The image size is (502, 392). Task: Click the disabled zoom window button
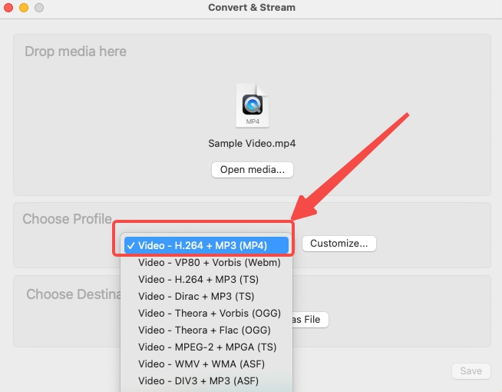click(x=38, y=8)
